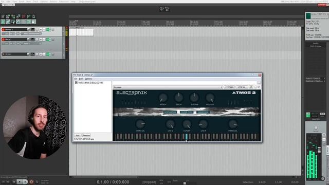Viewport: 329px width, 185px height.
Task: Open the Filter Type selector in Atmos 2
Action: (x=187, y=112)
